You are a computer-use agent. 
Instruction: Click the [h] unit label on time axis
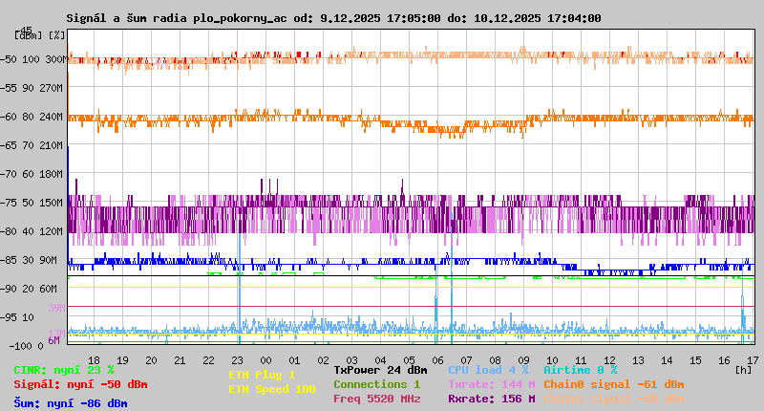(744, 370)
